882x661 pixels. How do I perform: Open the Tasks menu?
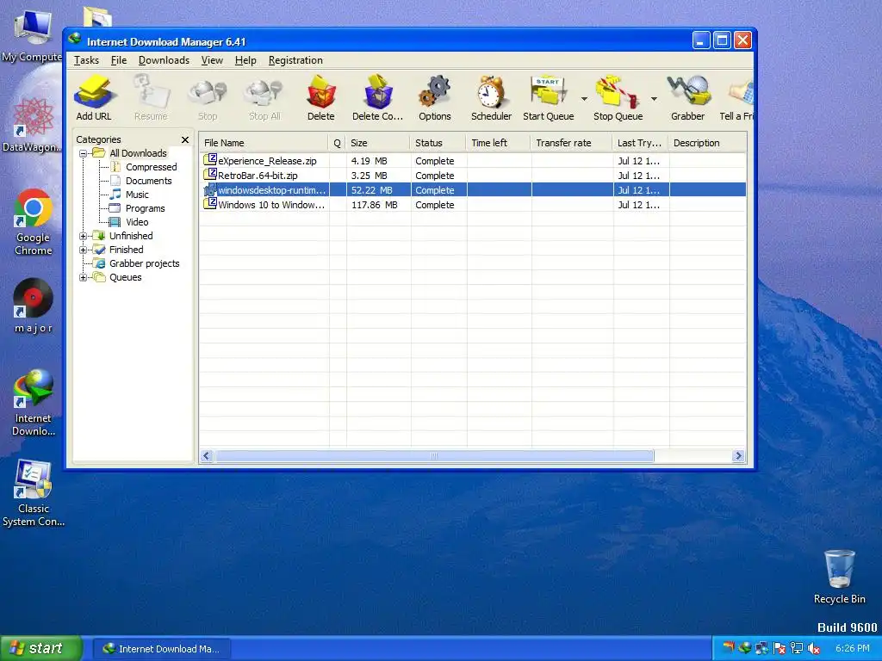coord(86,60)
